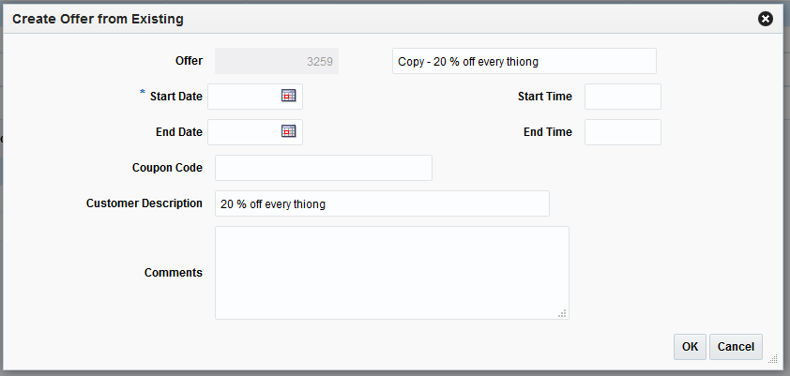Click the dialog title bar text
This screenshot has width=790, height=376.
click(98, 19)
